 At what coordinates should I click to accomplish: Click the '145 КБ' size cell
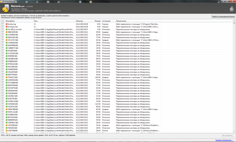pos(98,77)
